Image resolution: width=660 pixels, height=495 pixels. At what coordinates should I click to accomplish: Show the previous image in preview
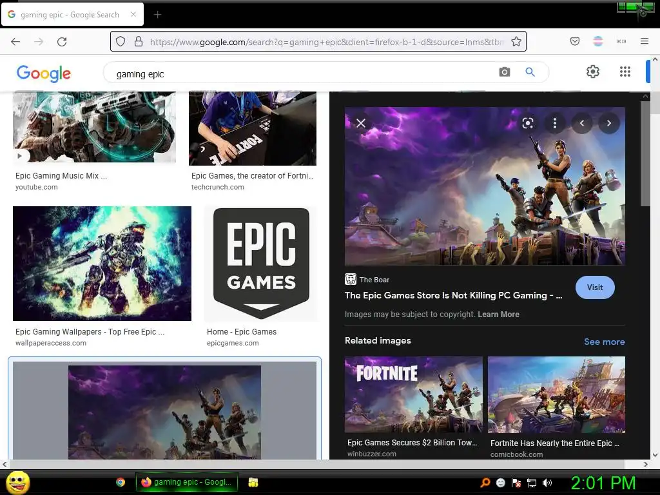[x=582, y=123]
